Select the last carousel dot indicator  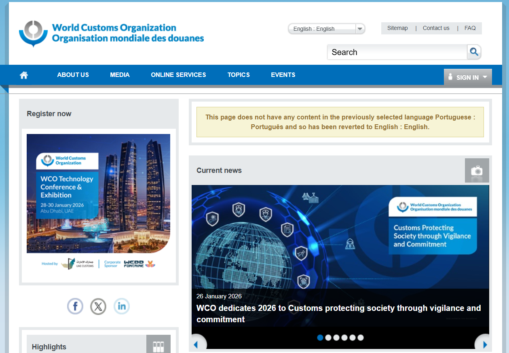coord(361,338)
